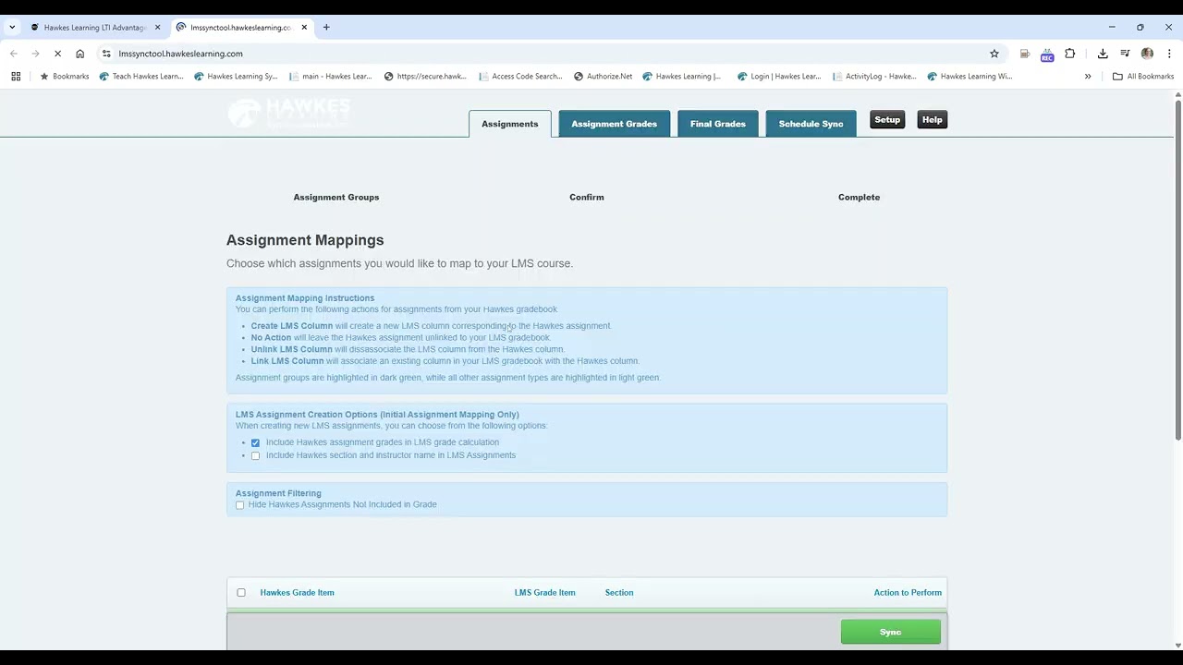Open the Help button
The height and width of the screenshot is (665, 1183).
(x=932, y=120)
